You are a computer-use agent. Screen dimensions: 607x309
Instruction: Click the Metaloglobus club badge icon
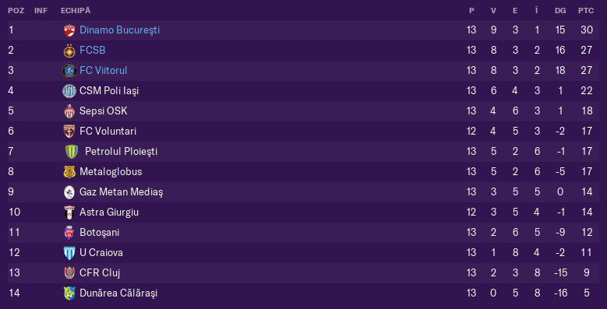[x=69, y=172]
